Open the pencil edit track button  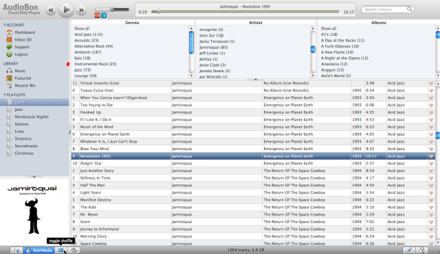pyautogui.click(x=409, y=250)
